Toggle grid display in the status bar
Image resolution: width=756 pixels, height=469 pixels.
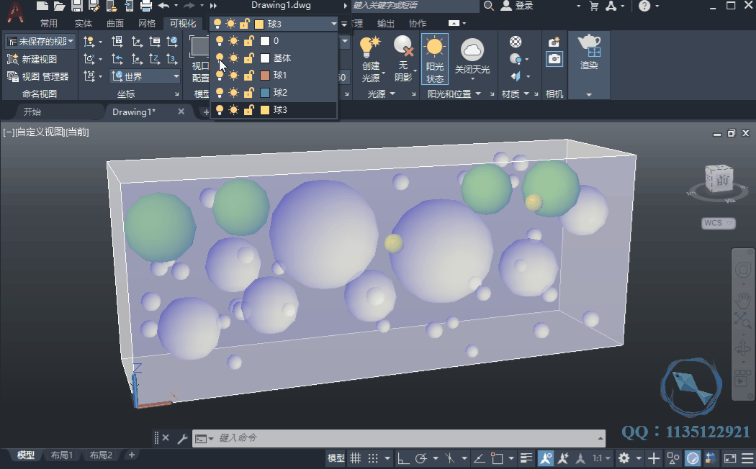356,458
